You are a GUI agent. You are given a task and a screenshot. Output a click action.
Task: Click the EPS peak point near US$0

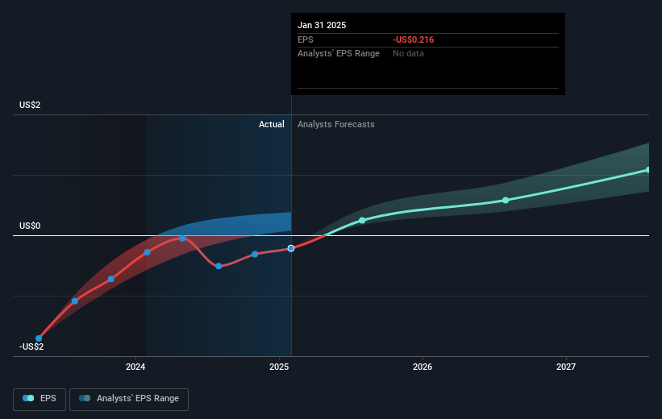coord(182,239)
